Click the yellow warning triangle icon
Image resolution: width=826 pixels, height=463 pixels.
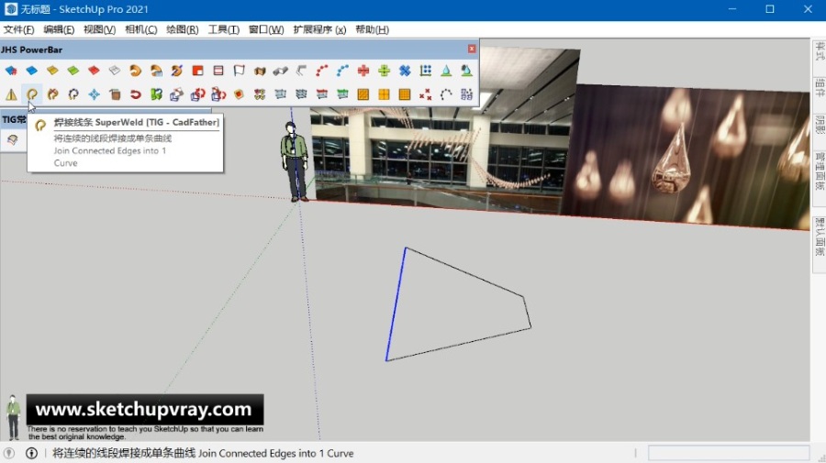coord(11,94)
